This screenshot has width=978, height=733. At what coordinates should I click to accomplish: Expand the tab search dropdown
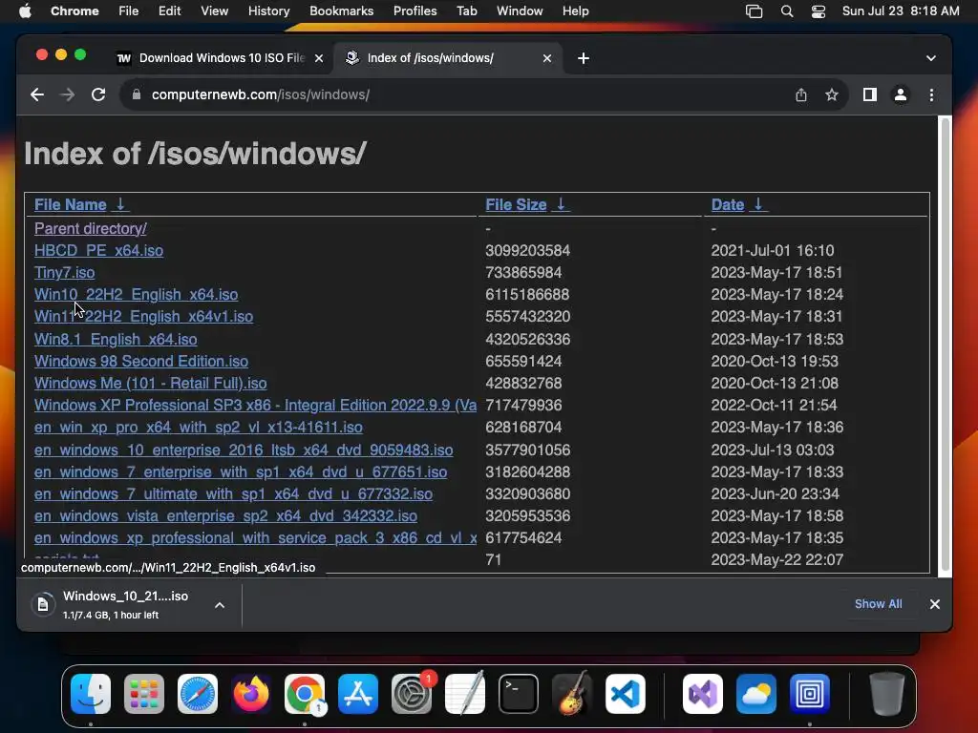pyautogui.click(x=930, y=58)
